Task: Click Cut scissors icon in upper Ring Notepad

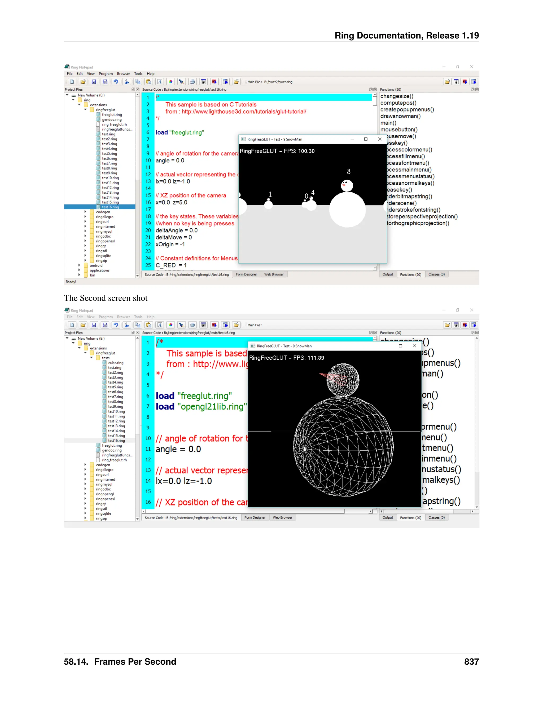Action: pos(127,82)
